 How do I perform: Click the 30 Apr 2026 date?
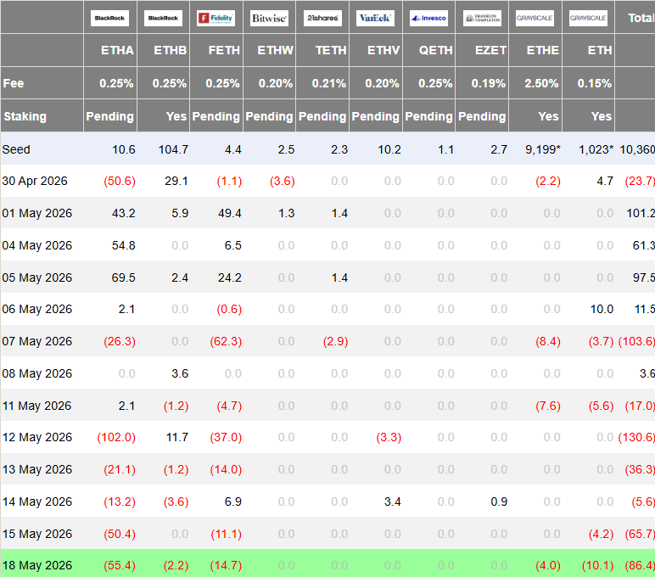[35, 181]
